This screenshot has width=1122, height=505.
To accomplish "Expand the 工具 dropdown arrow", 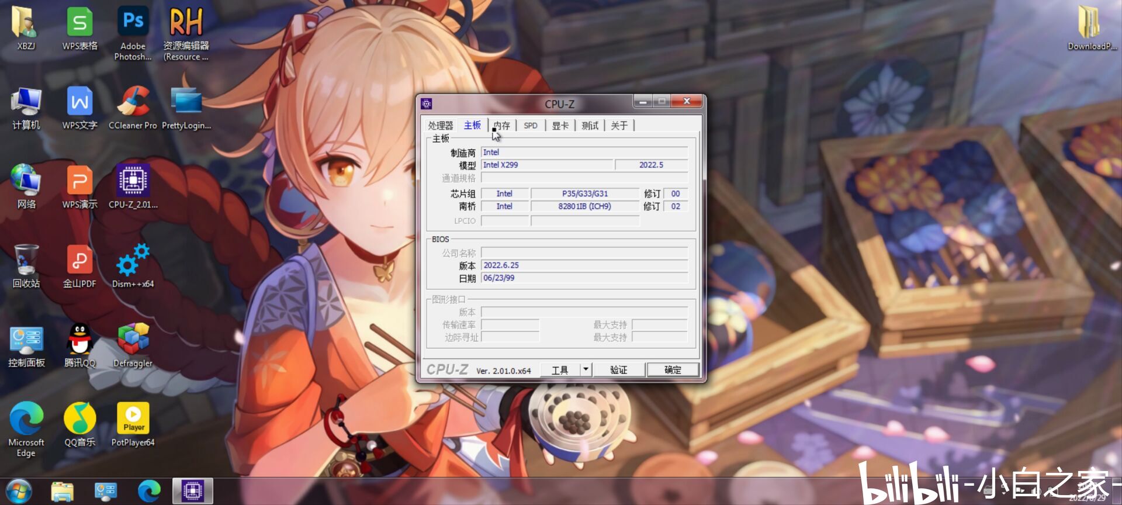I will pos(586,370).
